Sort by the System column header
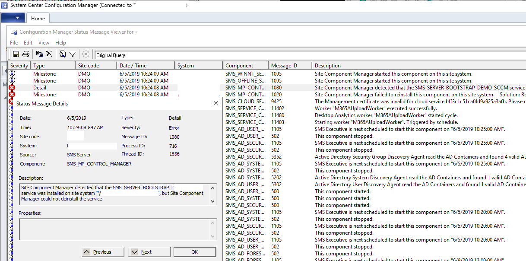 click(199, 66)
